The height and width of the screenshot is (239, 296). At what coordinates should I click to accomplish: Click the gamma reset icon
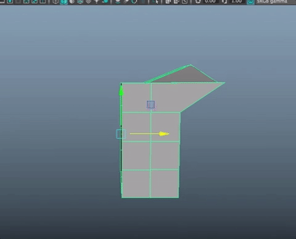[224, 2]
